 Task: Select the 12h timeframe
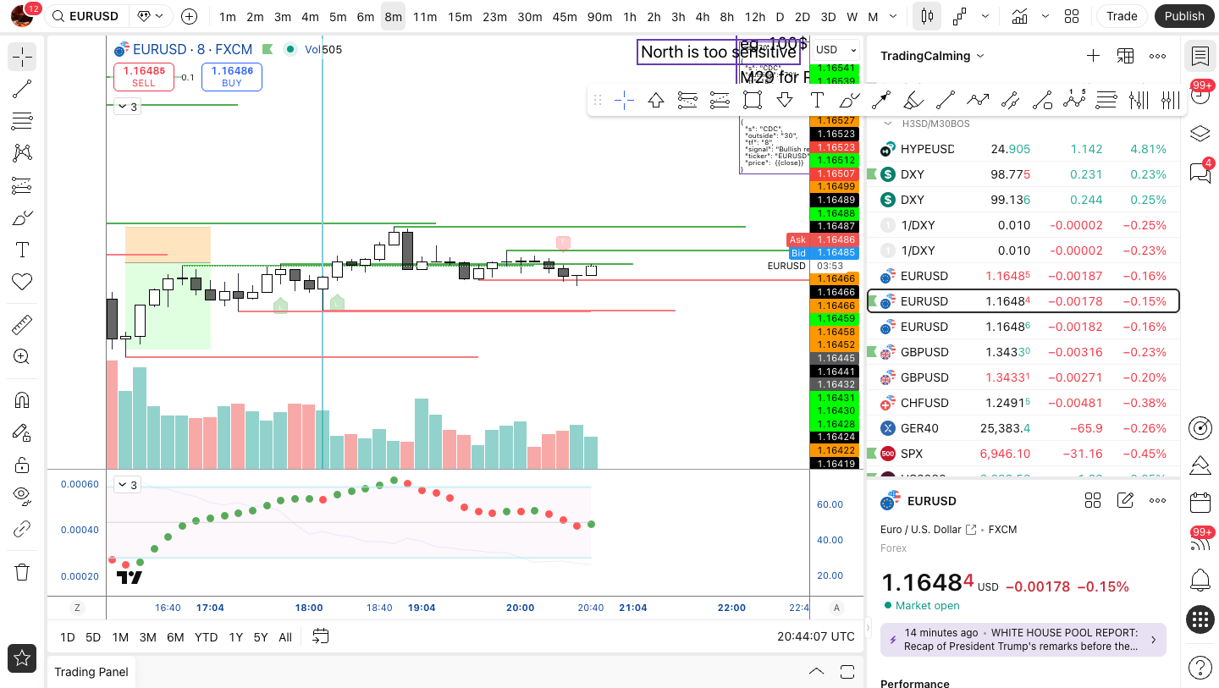(755, 16)
